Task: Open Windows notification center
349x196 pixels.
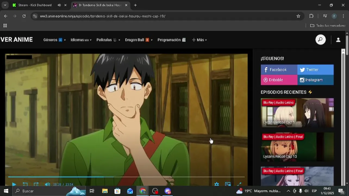Action: [x=341, y=191]
